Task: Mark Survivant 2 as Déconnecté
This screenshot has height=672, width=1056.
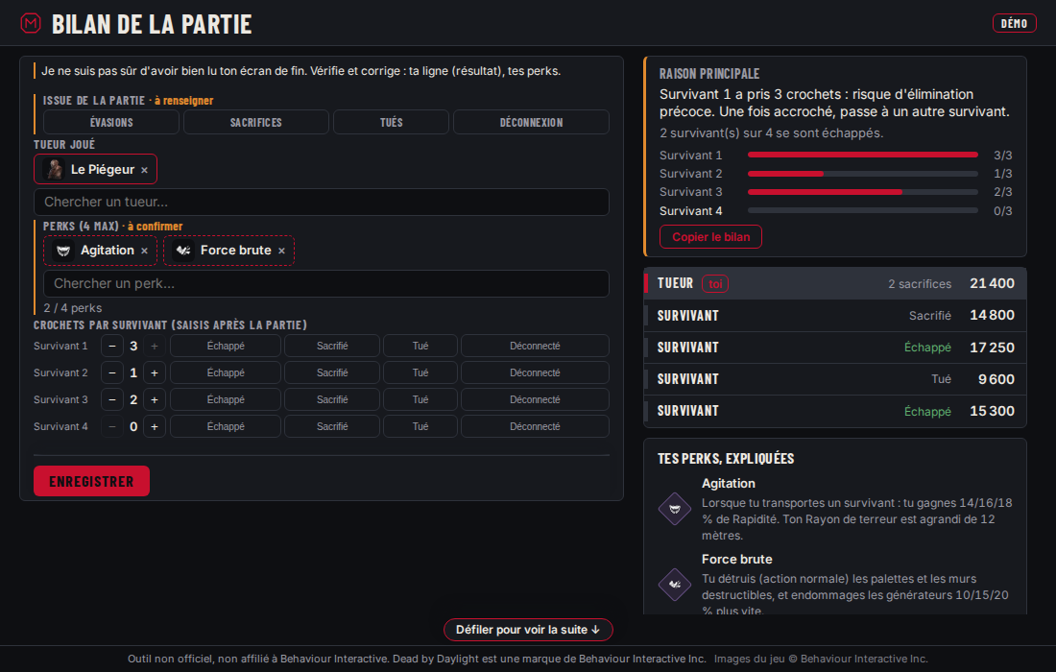Action: point(535,373)
